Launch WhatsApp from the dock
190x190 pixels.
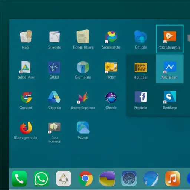click(x=41, y=178)
